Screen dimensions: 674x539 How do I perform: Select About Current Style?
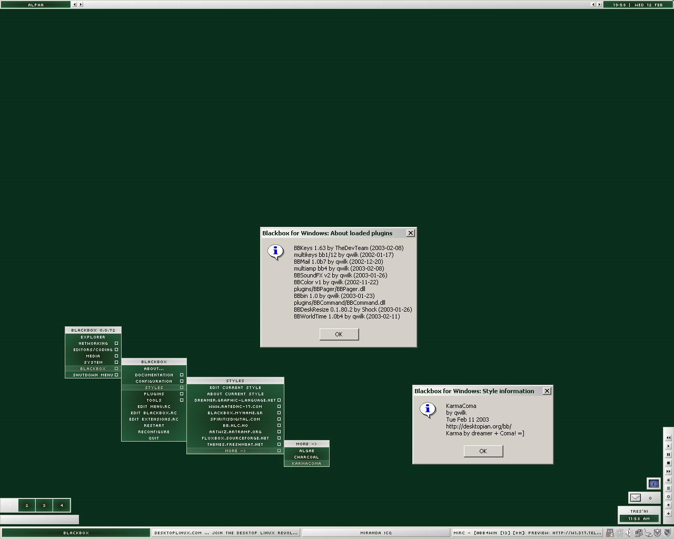pyautogui.click(x=235, y=394)
